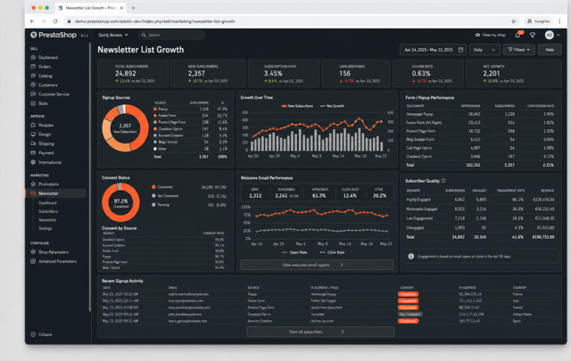Click the Design monitor icon
This screenshot has height=361, width=571.
click(33, 135)
